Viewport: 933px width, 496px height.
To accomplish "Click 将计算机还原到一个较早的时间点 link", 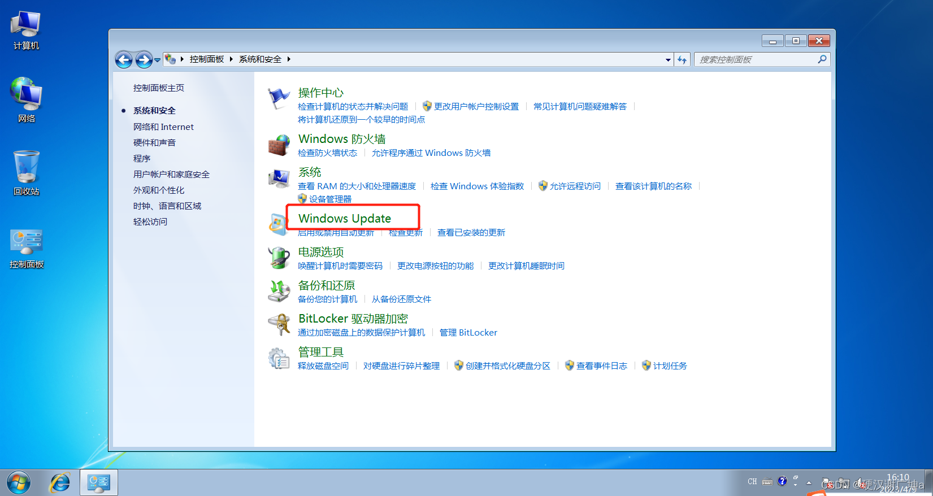I will tap(361, 119).
